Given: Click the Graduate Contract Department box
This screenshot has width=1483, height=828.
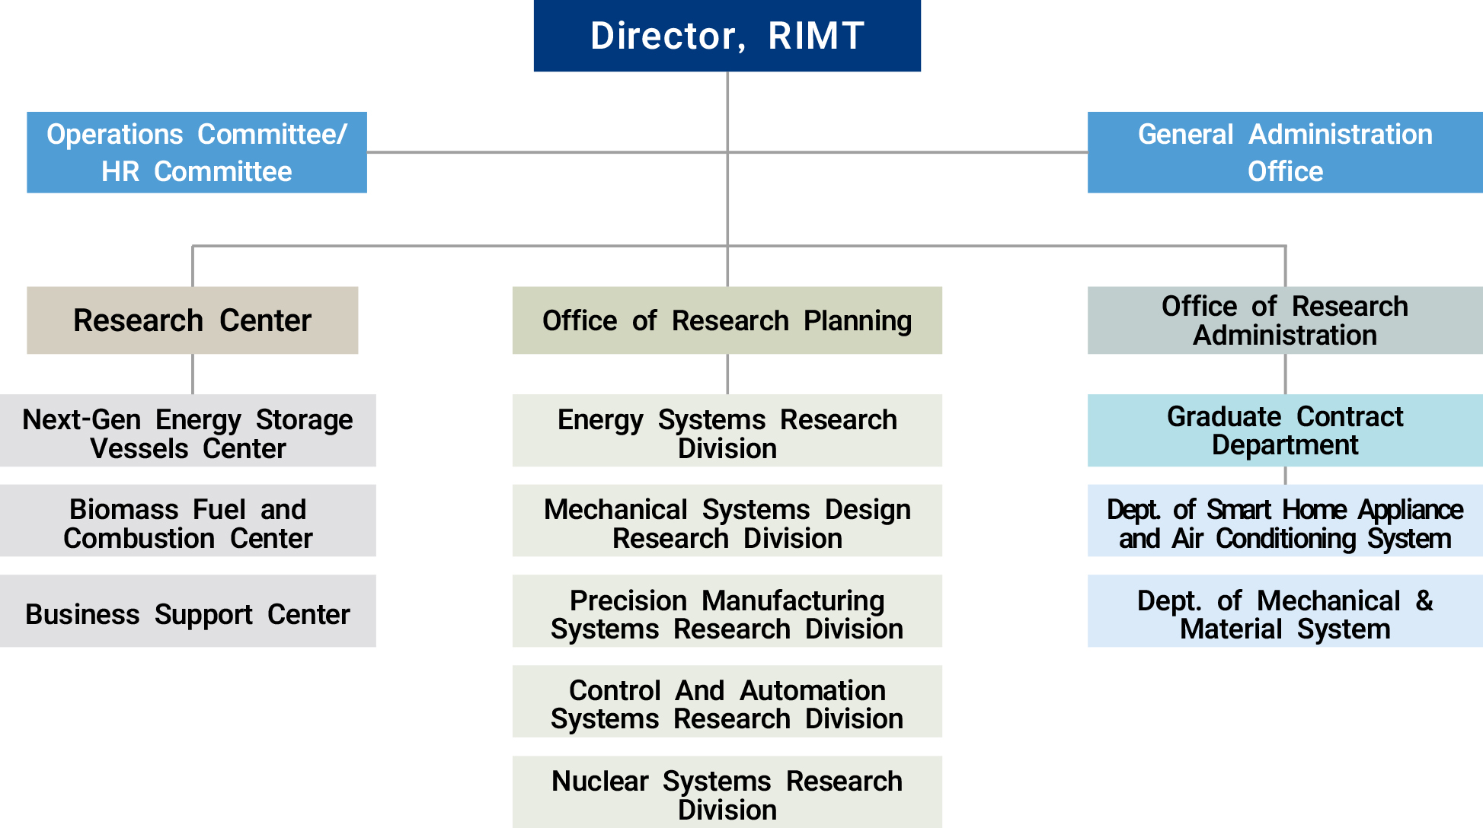Looking at the screenshot, I should coord(1284,431).
